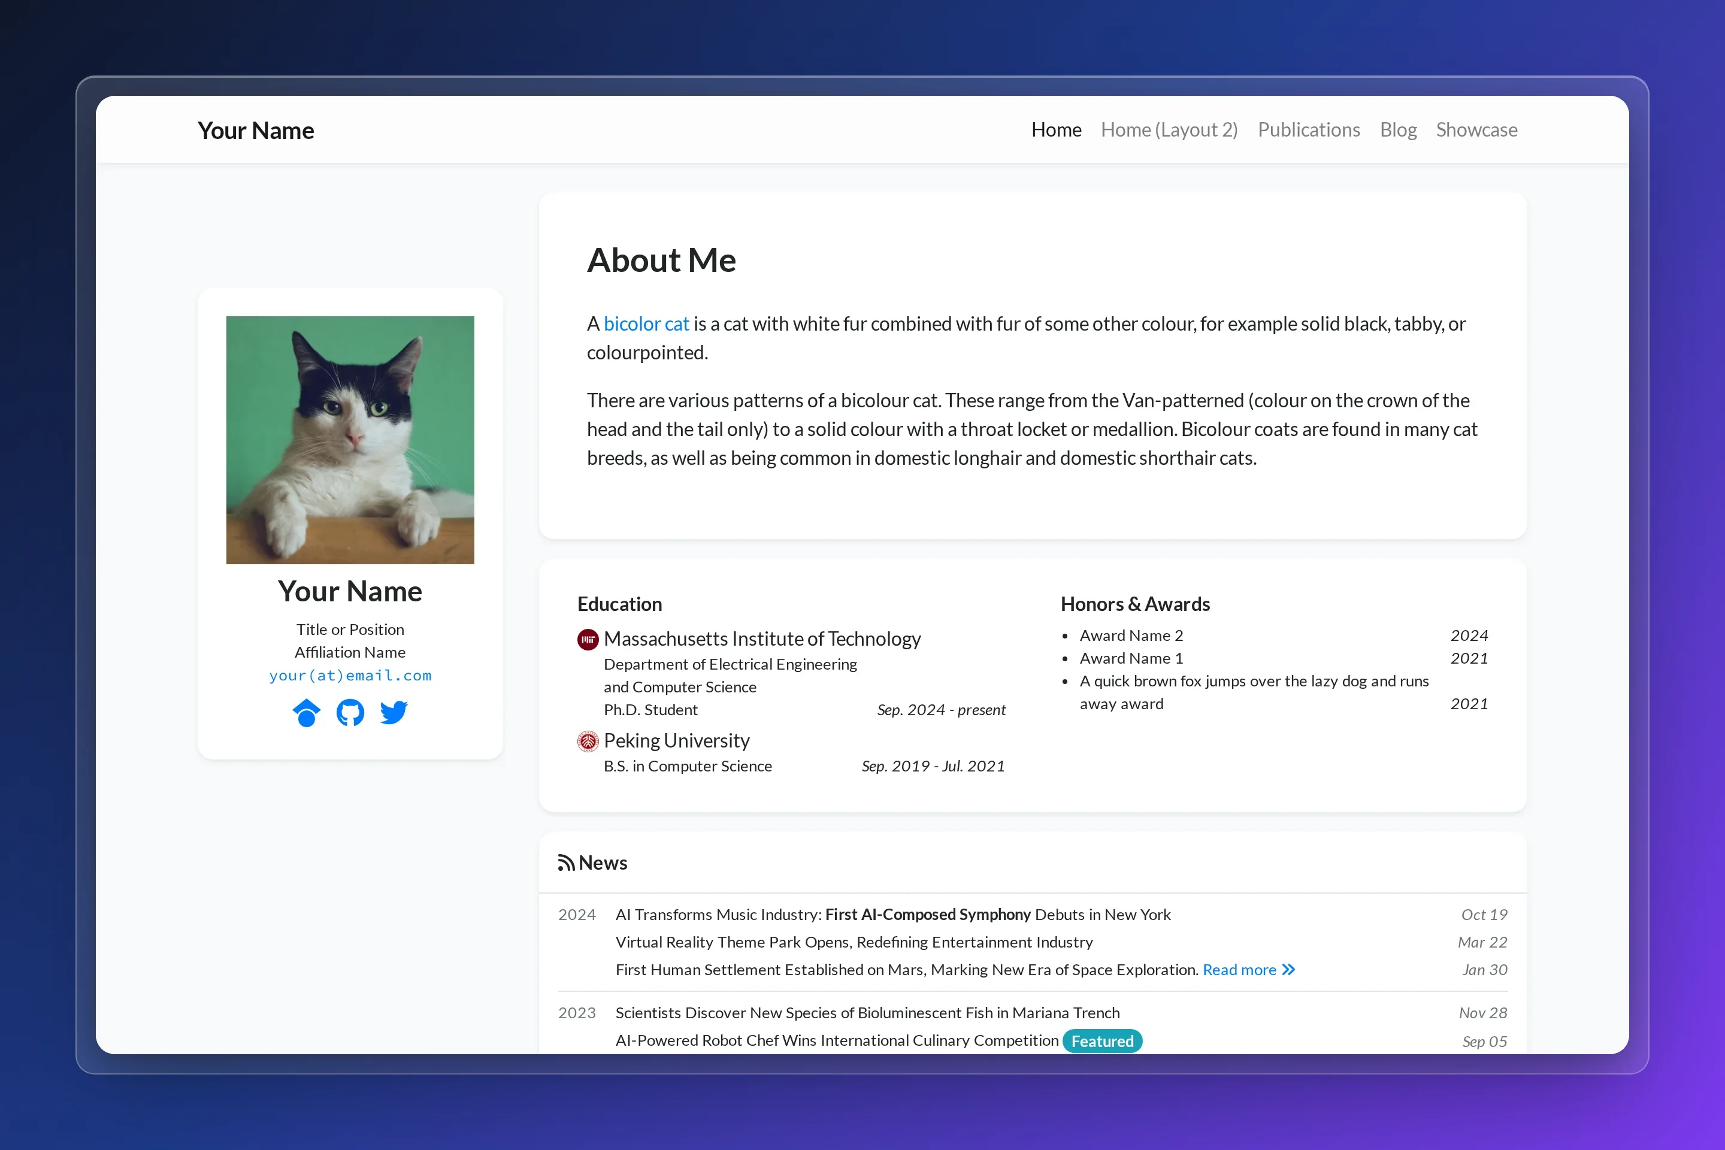Open the Google Scholar profile icon

click(x=307, y=713)
